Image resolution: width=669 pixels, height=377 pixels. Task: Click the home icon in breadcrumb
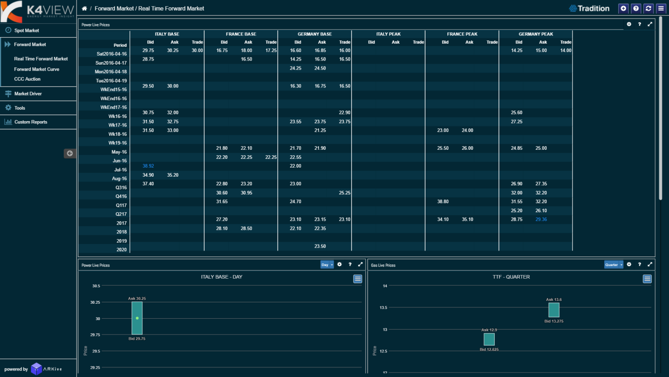pos(84,9)
